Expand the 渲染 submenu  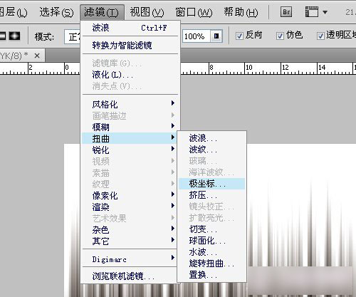click(x=130, y=207)
